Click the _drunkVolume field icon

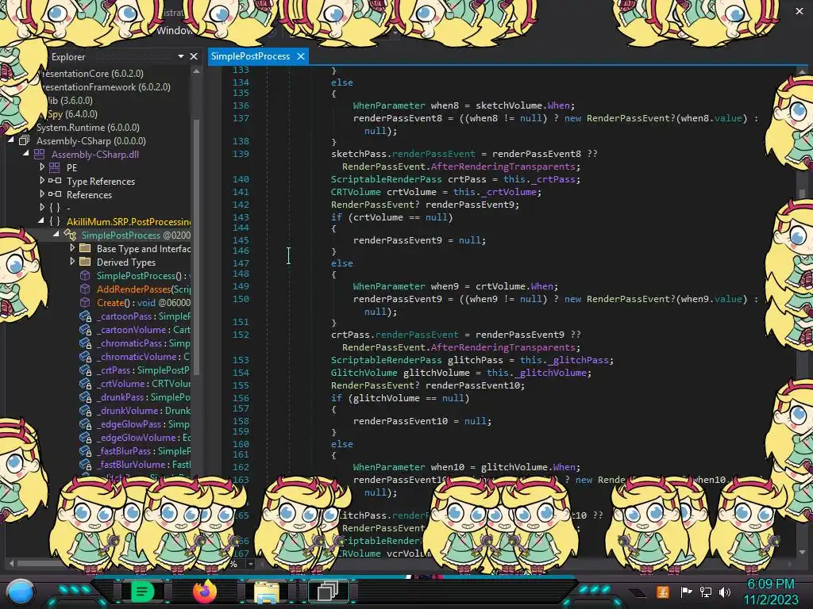(85, 411)
